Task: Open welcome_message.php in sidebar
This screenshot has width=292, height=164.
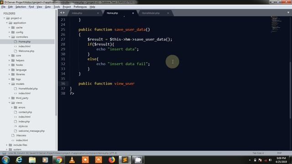Action: tap(31, 131)
